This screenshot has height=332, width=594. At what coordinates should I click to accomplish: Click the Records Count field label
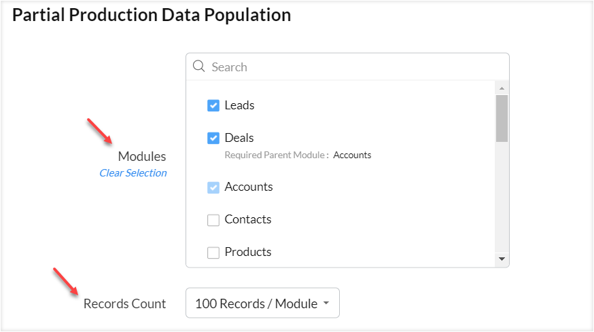(x=124, y=303)
